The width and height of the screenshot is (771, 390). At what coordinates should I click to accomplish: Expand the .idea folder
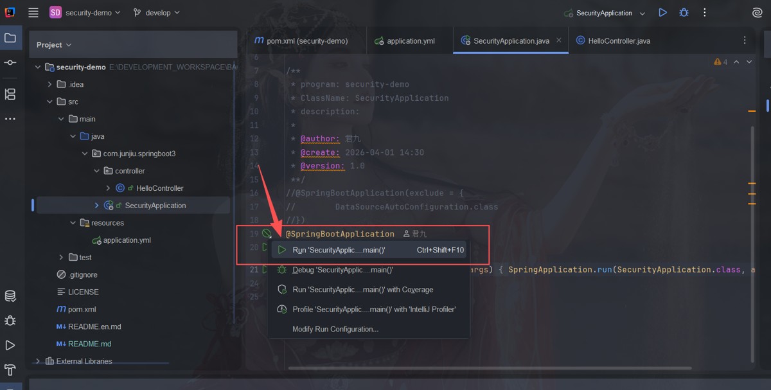49,84
